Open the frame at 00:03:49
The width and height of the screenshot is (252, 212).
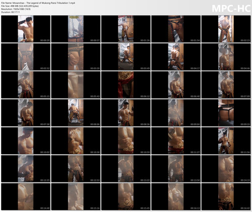(126, 57)
